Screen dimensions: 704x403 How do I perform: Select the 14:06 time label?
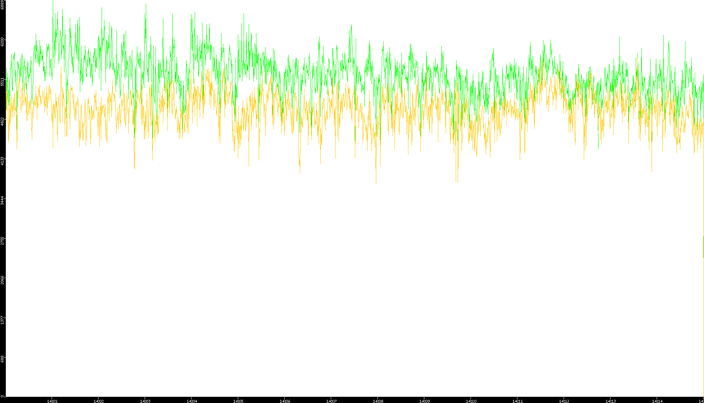(285, 401)
